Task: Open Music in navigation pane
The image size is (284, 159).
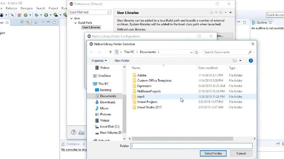Action: pos(102,108)
